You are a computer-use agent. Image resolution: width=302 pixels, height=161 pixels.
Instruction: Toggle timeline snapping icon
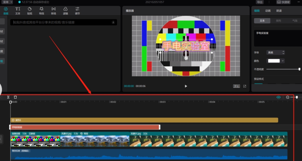pyautogui.click(x=278, y=97)
